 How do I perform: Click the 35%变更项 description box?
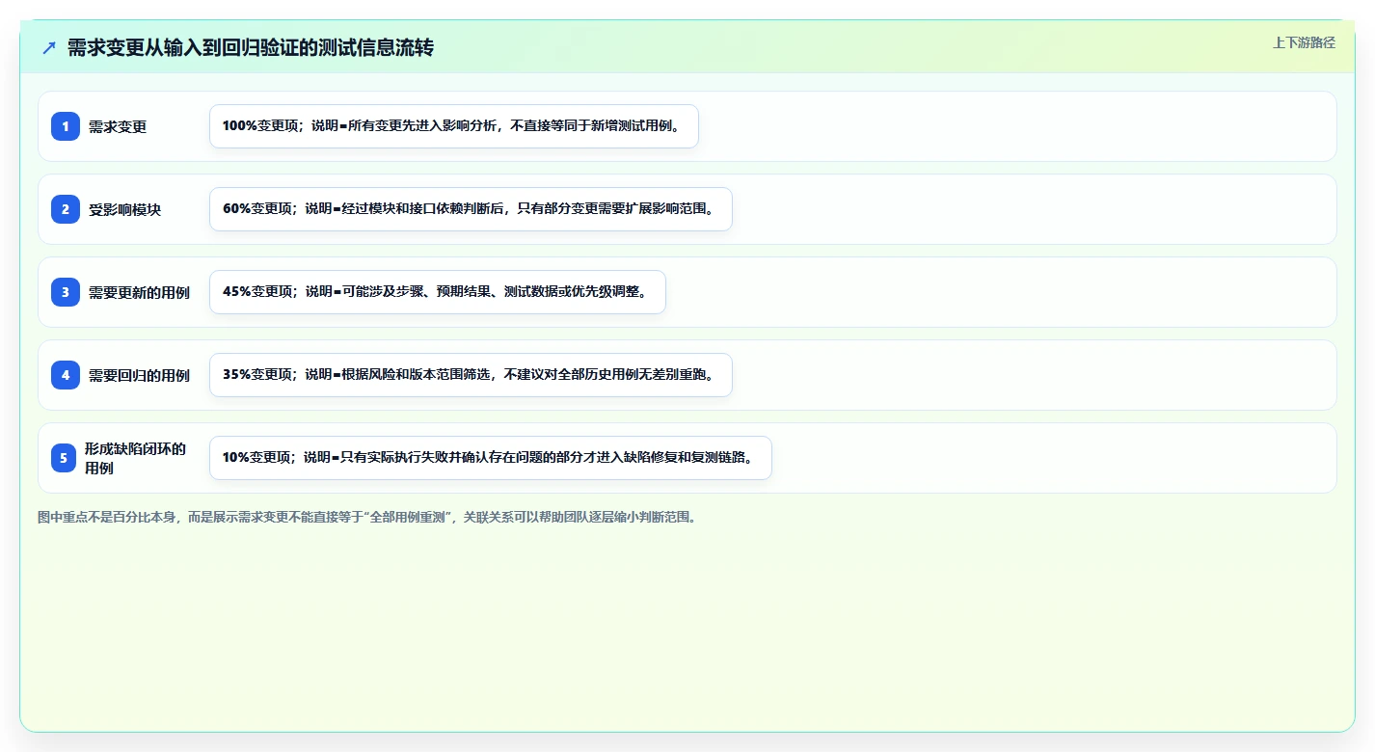[x=471, y=375]
